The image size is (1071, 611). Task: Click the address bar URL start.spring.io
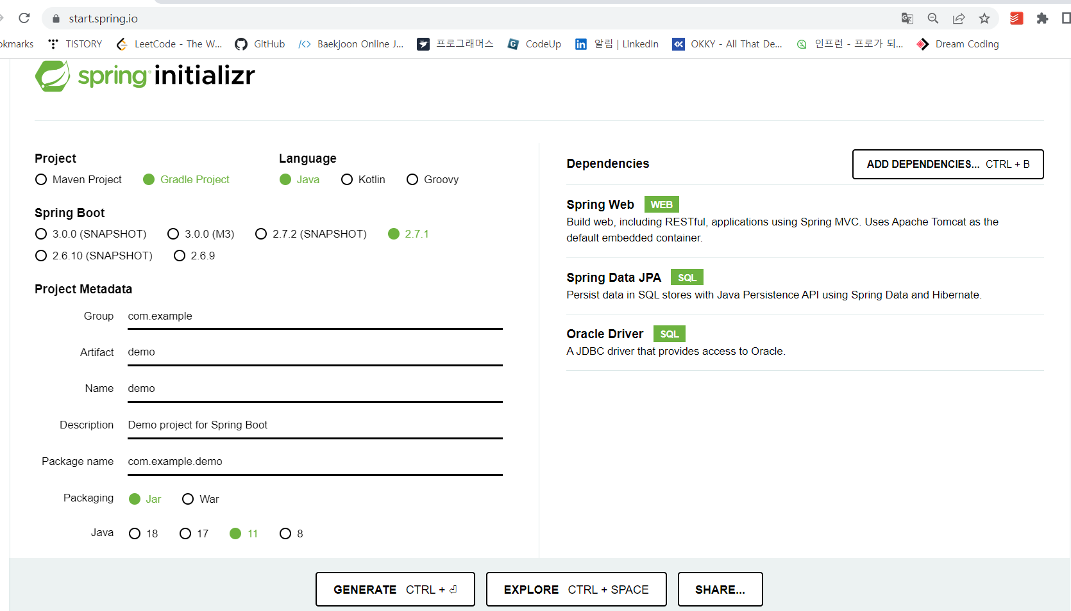(103, 19)
